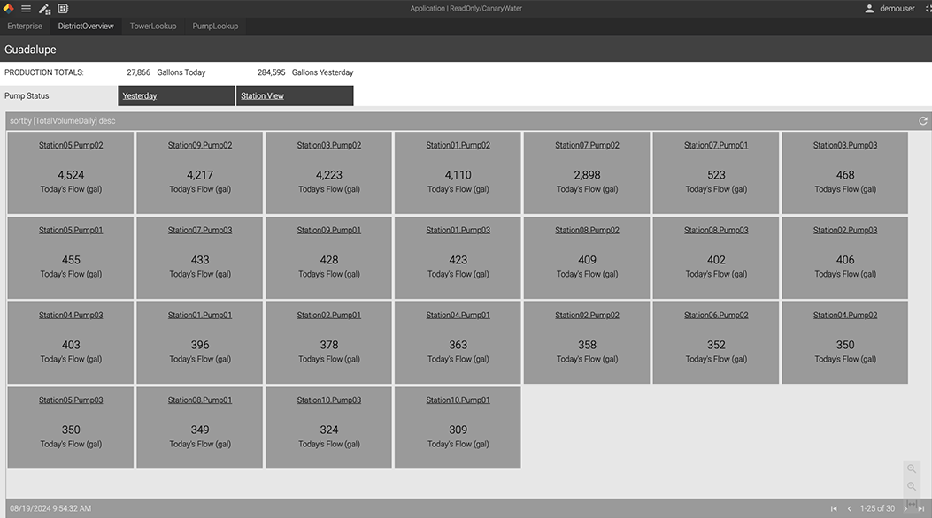Open Station01.Pump02 link
The image size is (932, 518).
tap(458, 145)
